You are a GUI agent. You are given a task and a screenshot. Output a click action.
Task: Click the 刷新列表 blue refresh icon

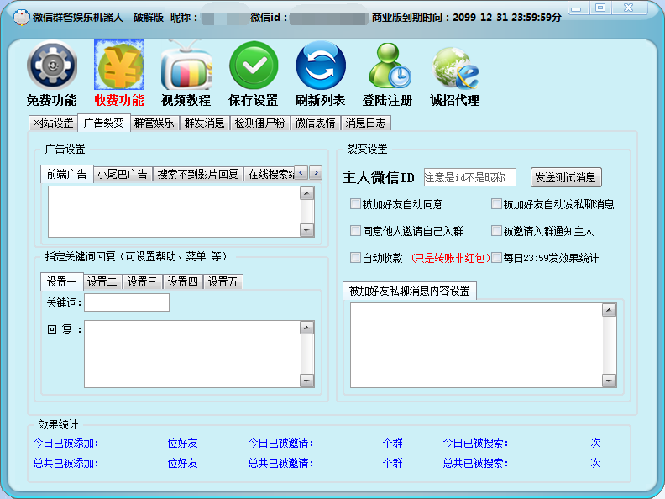coord(321,66)
